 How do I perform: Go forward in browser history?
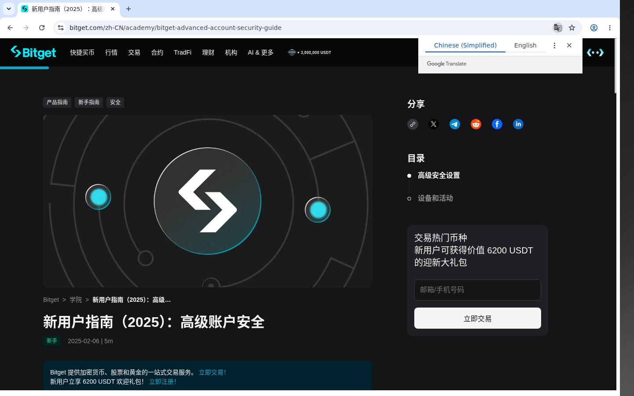26,28
